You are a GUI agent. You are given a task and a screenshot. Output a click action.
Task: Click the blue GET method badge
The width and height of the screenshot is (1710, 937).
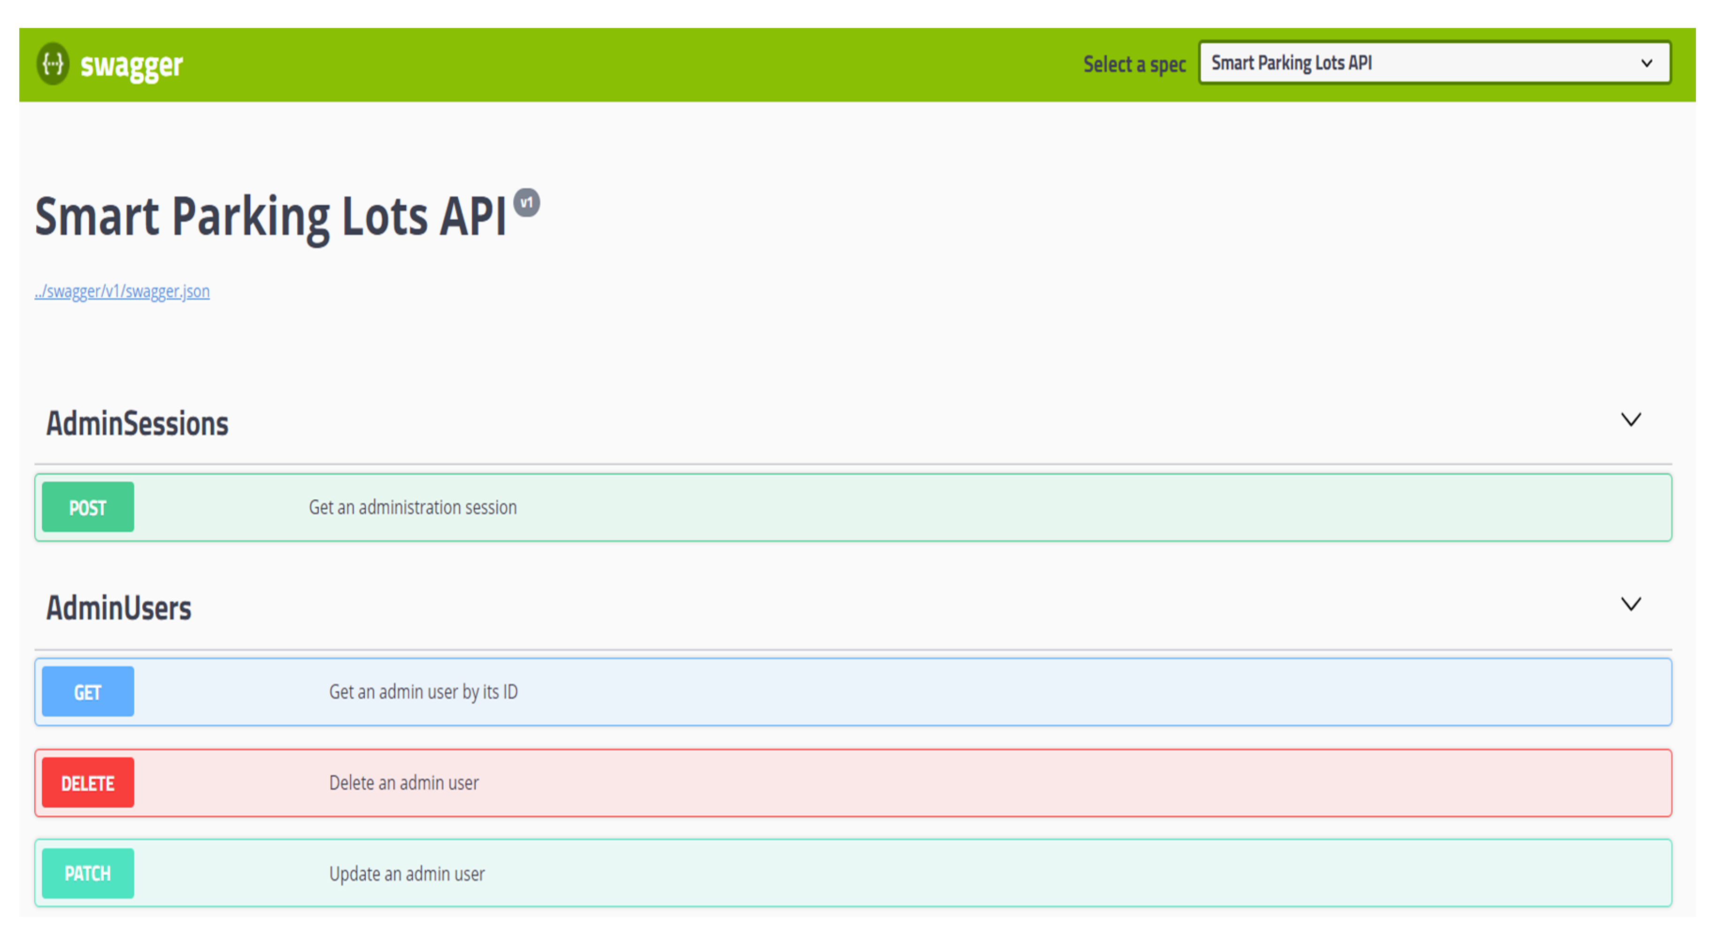pos(88,692)
